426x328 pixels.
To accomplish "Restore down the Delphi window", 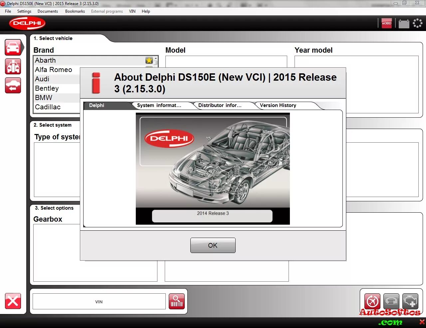I will tap(404, 3).
